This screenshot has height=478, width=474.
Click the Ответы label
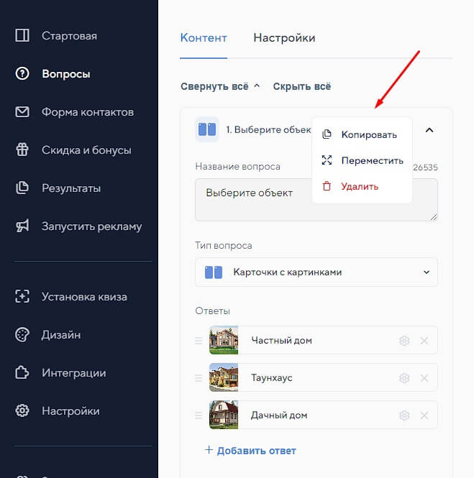(213, 311)
